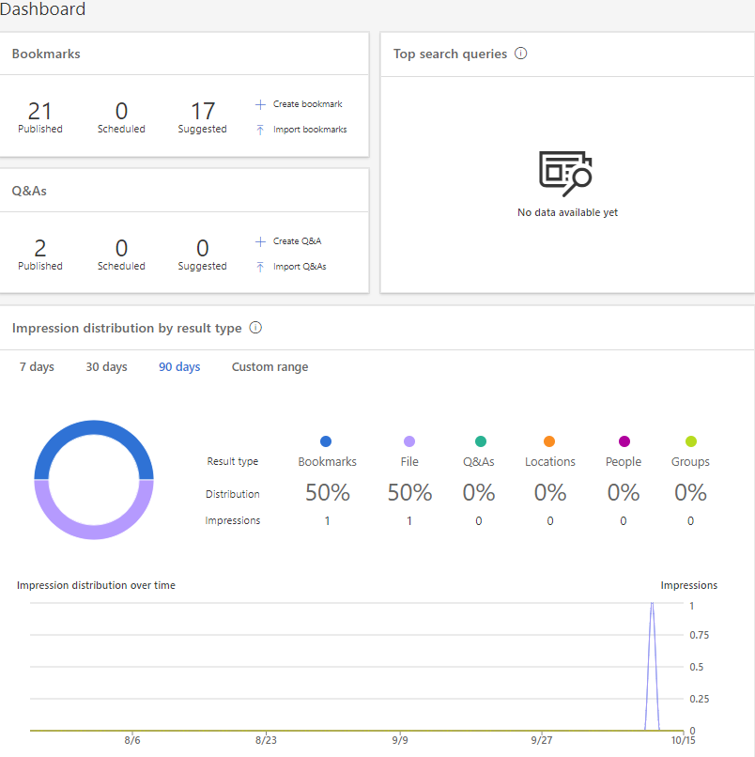
Task: Click the 0.75 value on the impressions axis
Action: pyautogui.click(x=699, y=635)
